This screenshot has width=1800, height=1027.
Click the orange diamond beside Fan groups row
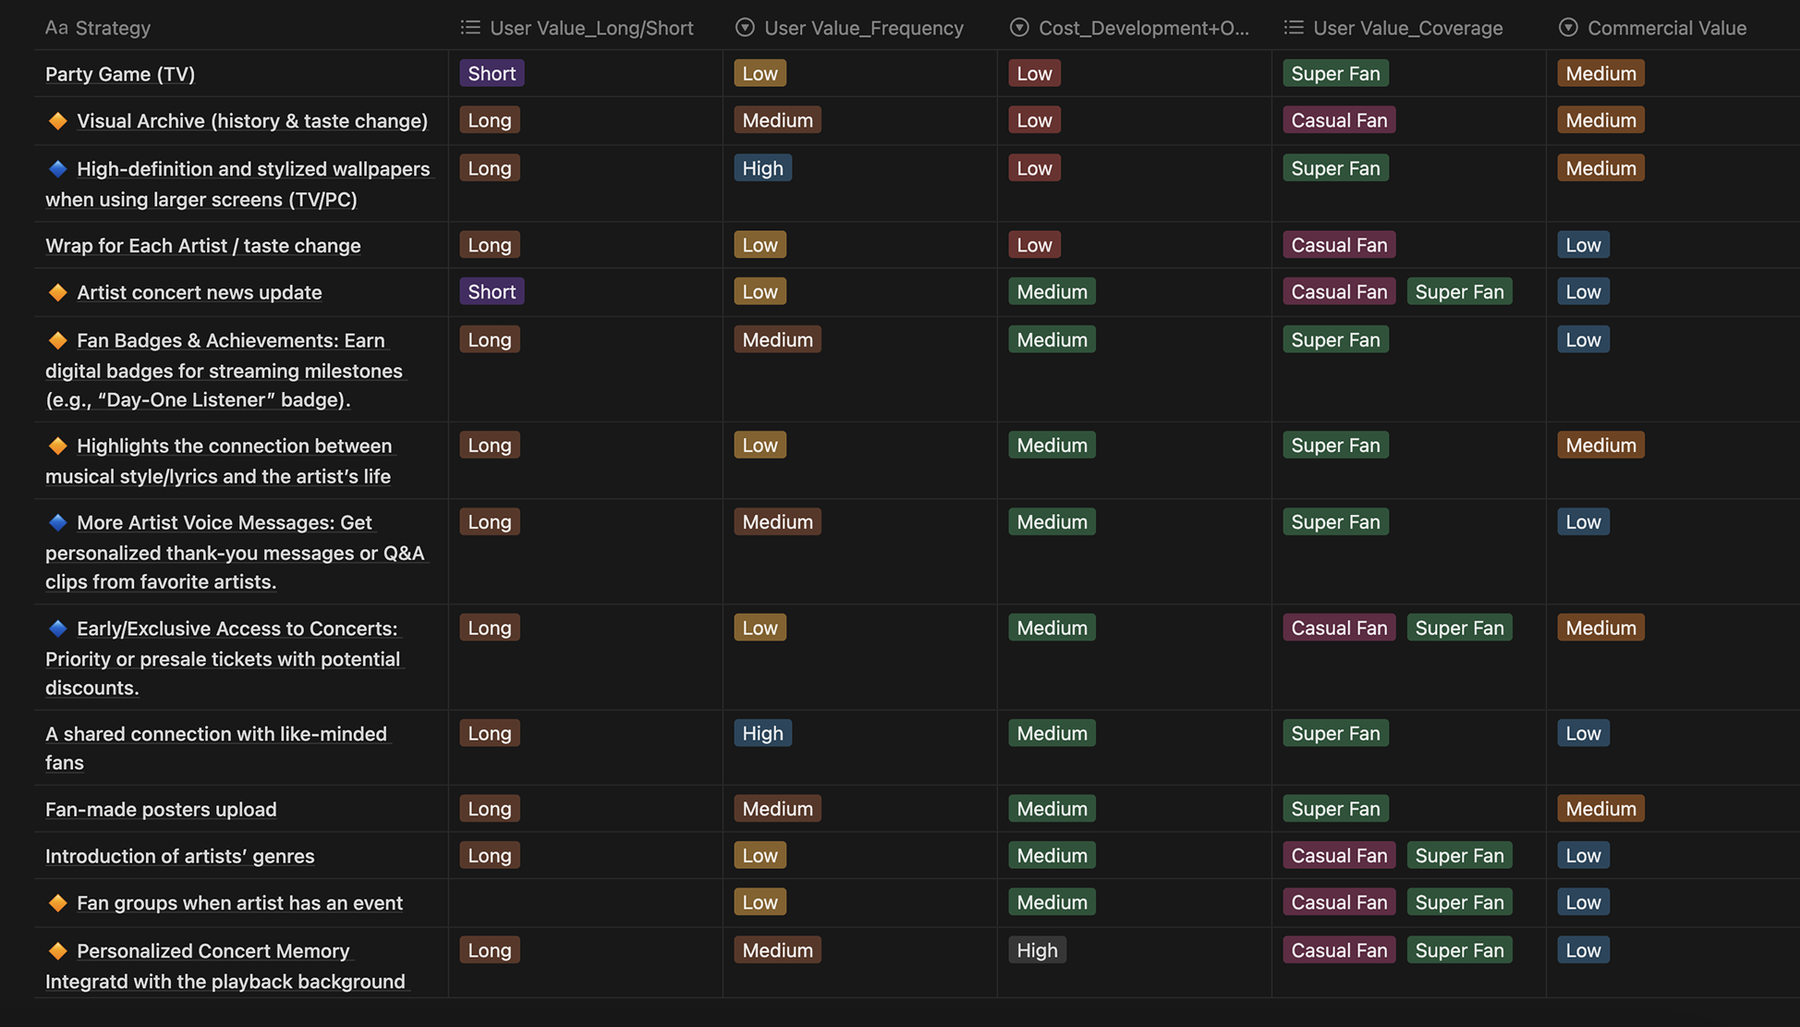click(x=57, y=903)
